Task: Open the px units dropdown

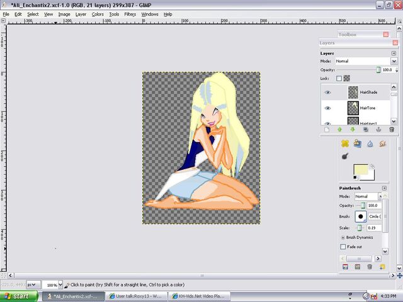Action: pos(33,285)
